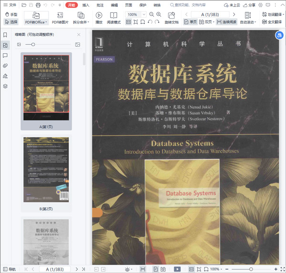This screenshot has height=273, width=286.
Task: Toggle the 导航 navigation pane button
Action: [10, 269]
